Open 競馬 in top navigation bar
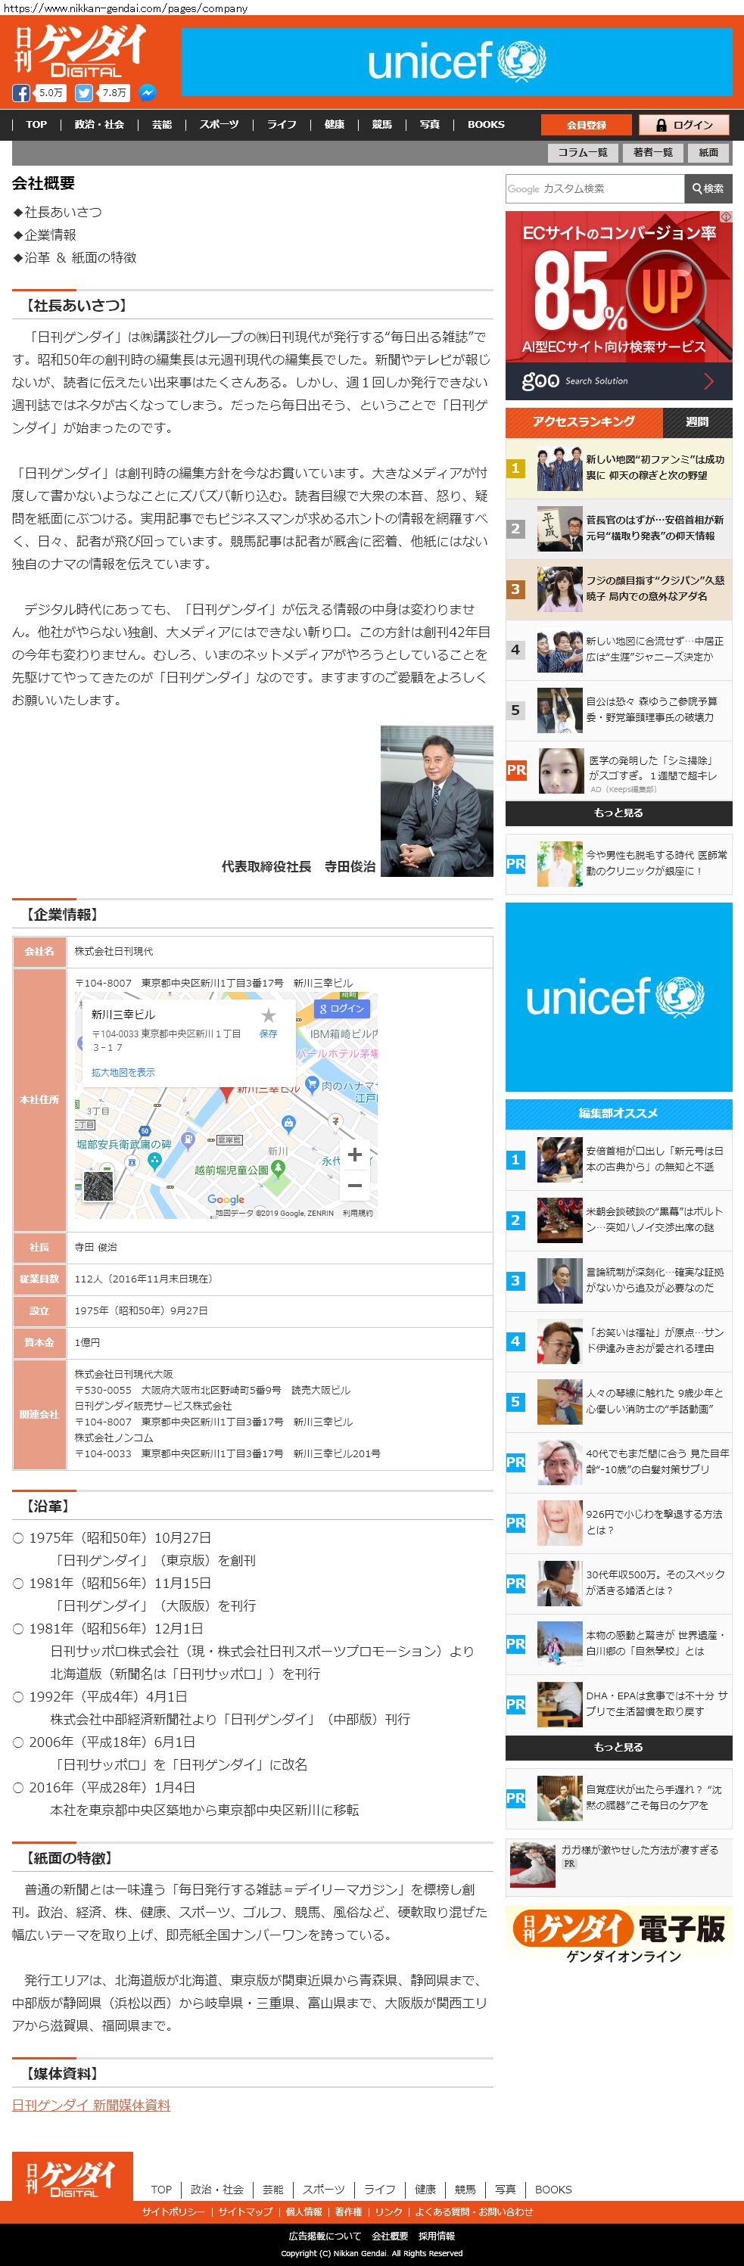 point(382,124)
